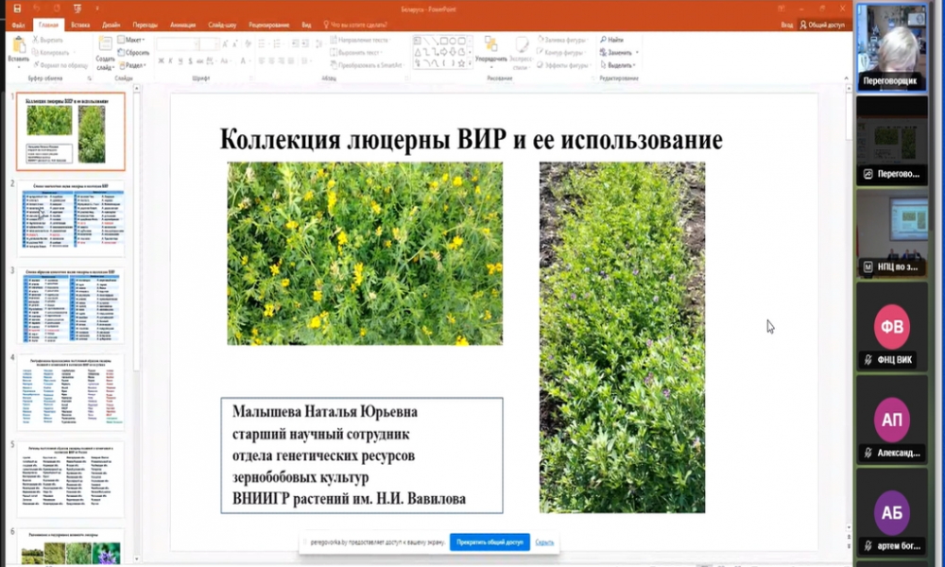Switch to the Вставка (Insert) tab

[x=80, y=25]
